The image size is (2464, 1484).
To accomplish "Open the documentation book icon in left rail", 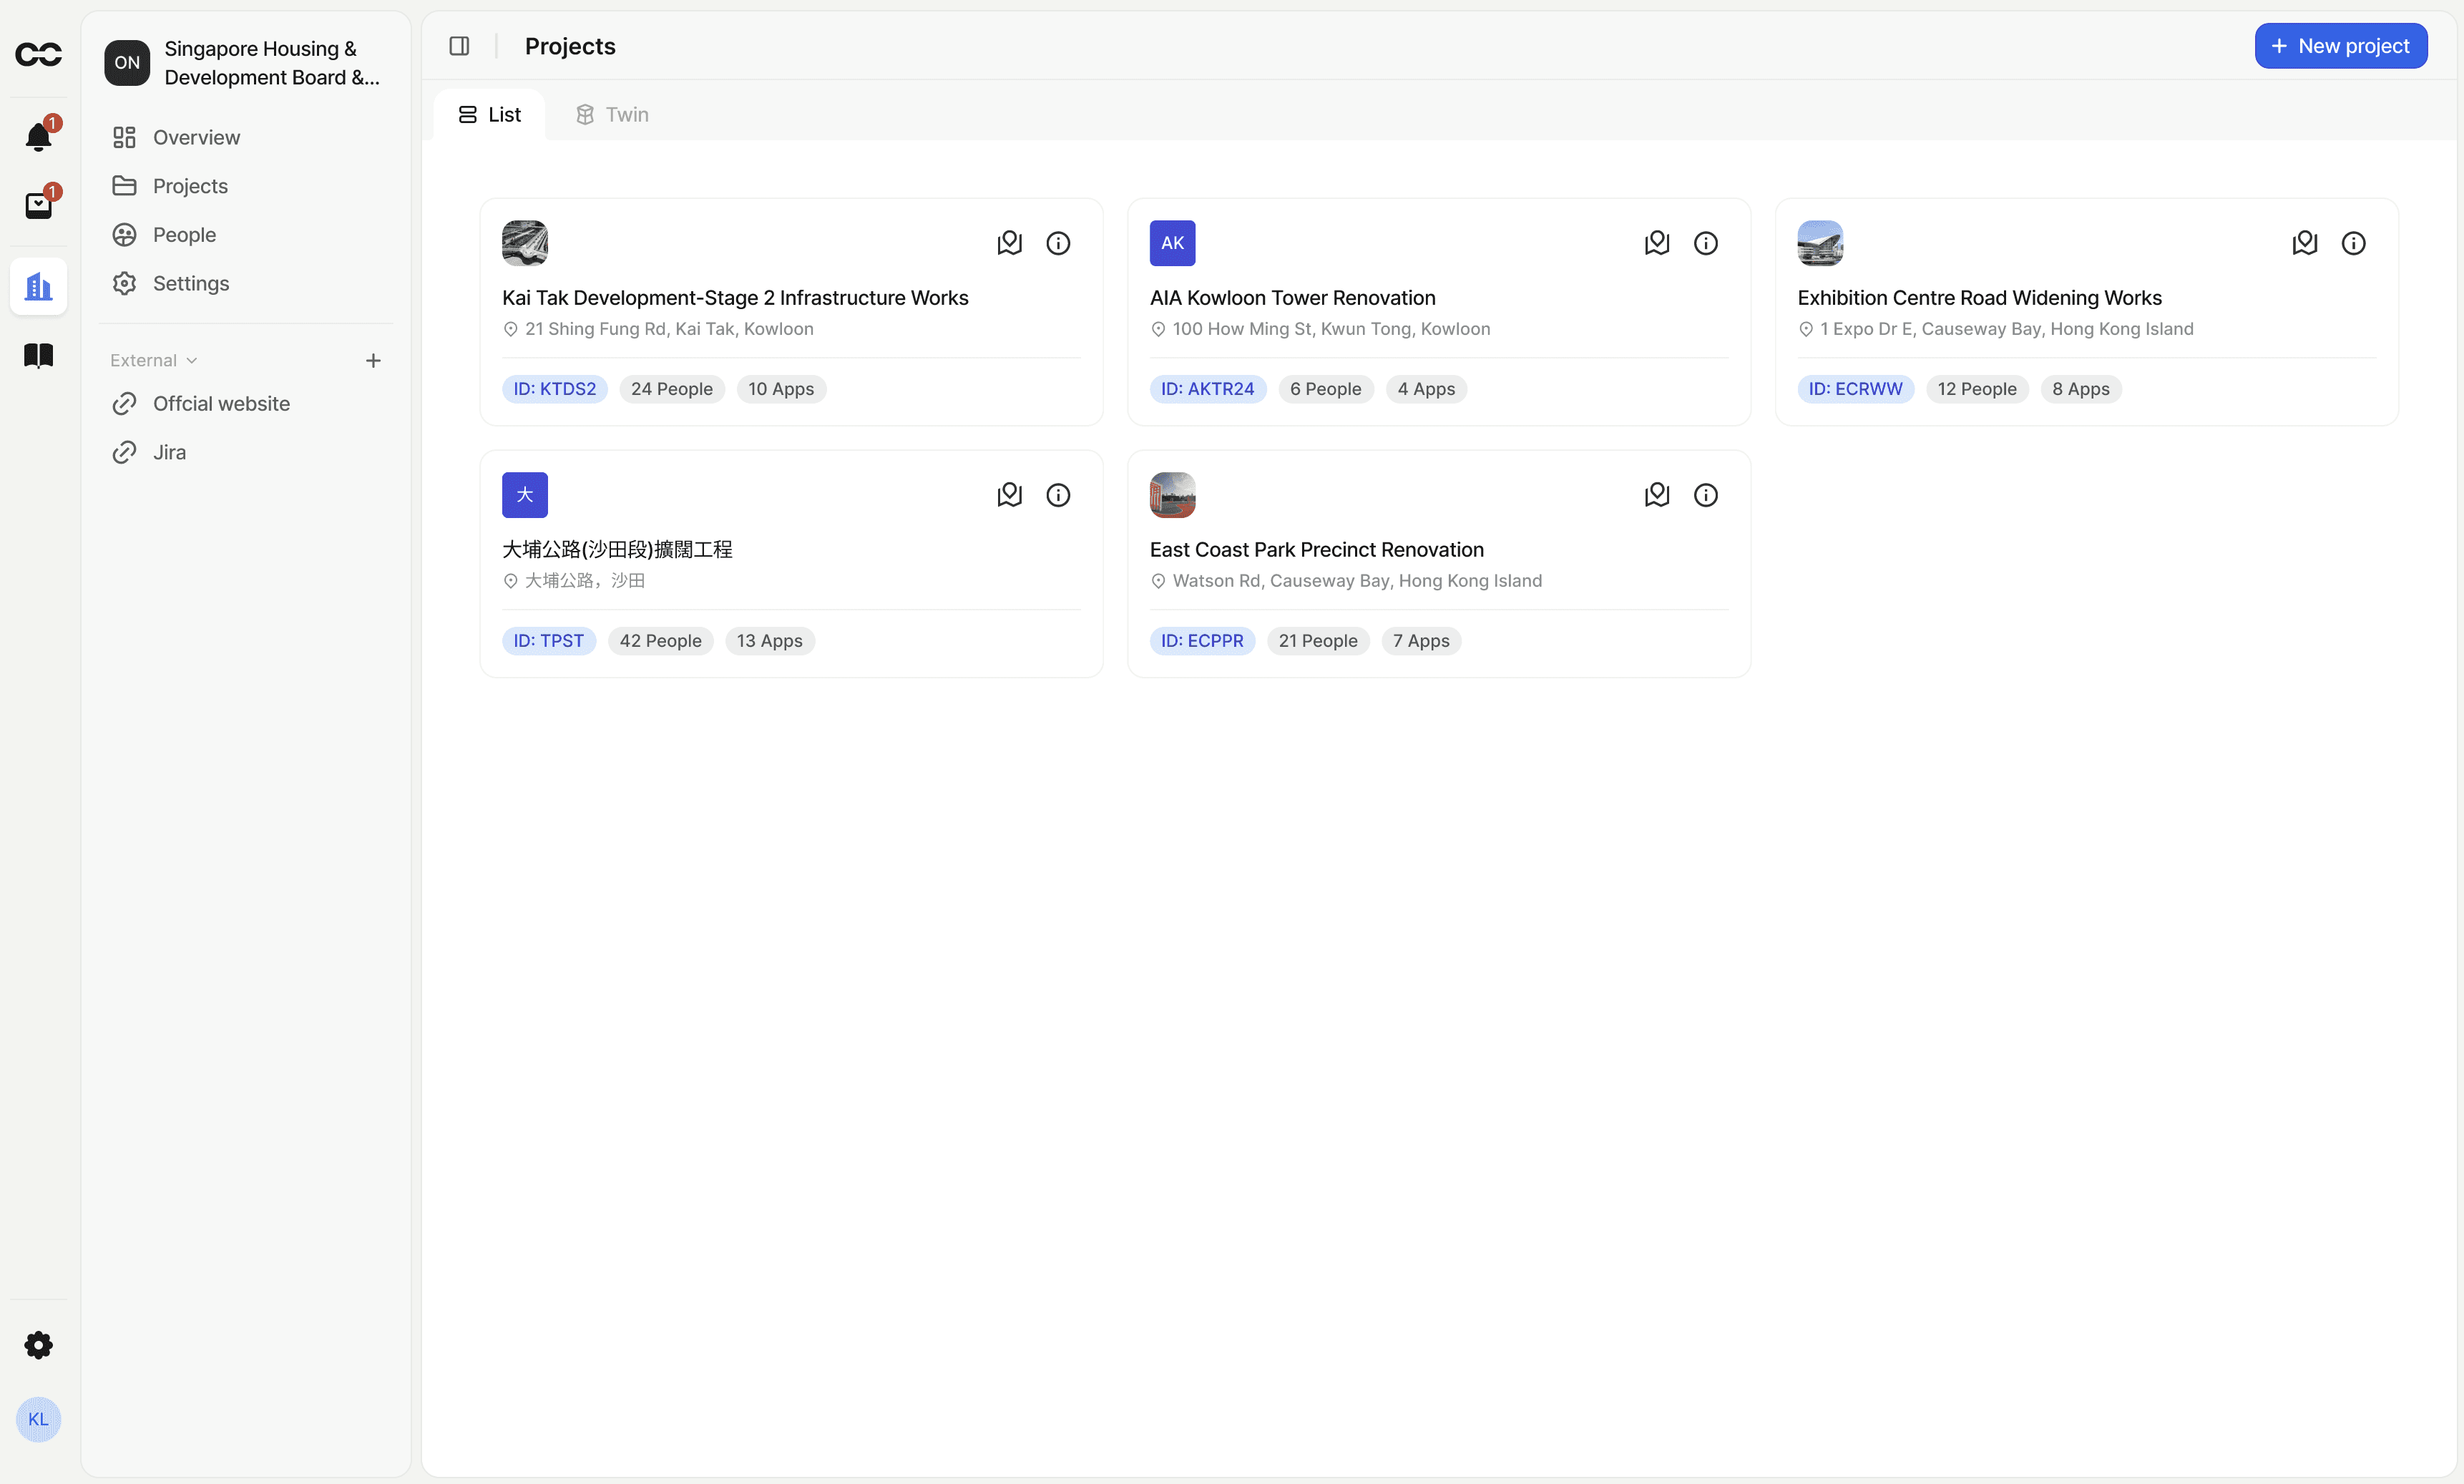I will [x=38, y=355].
